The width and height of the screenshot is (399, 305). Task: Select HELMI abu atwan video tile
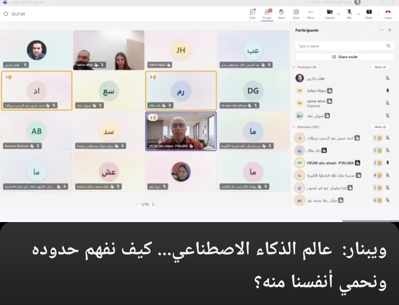click(181, 131)
